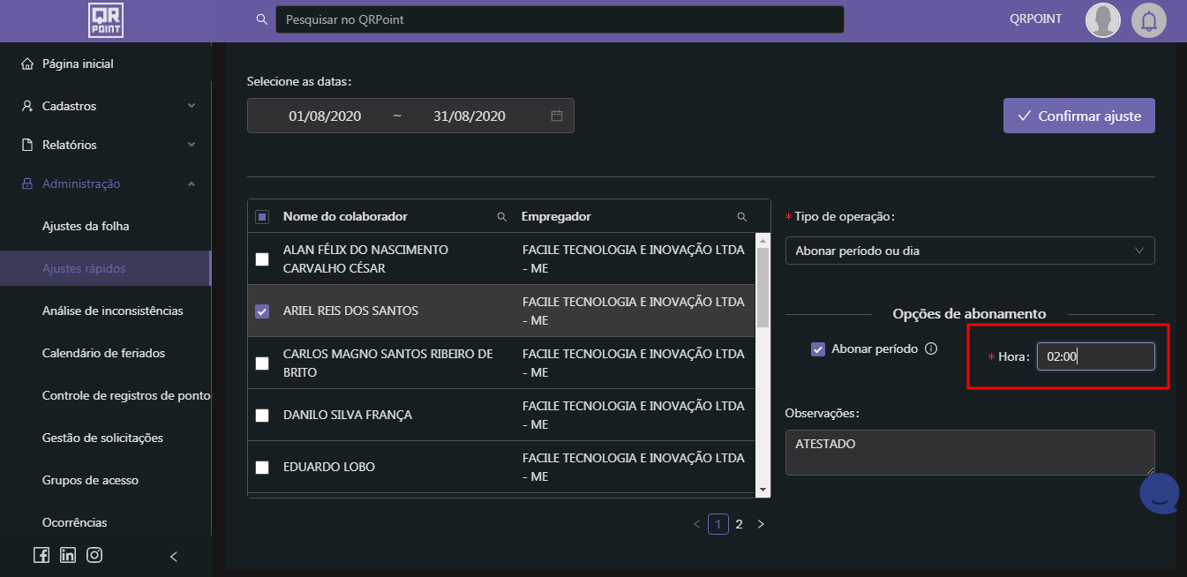Open the user avatar profile
The height and width of the screenshot is (577, 1187).
[x=1102, y=20]
